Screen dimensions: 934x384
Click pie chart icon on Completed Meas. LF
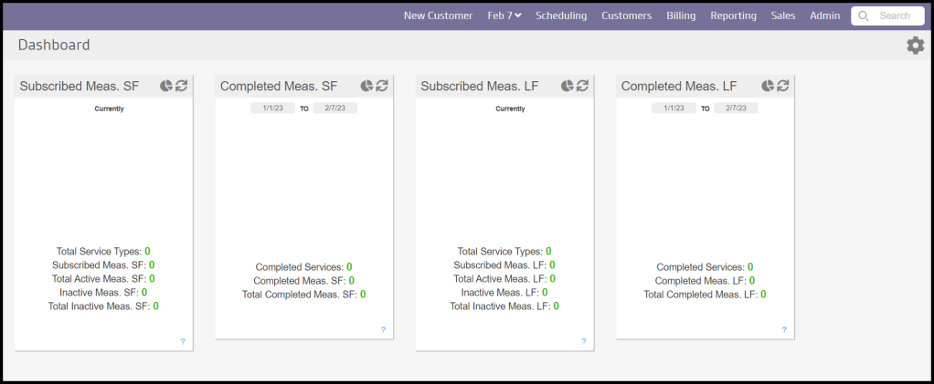(x=768, y=86)
